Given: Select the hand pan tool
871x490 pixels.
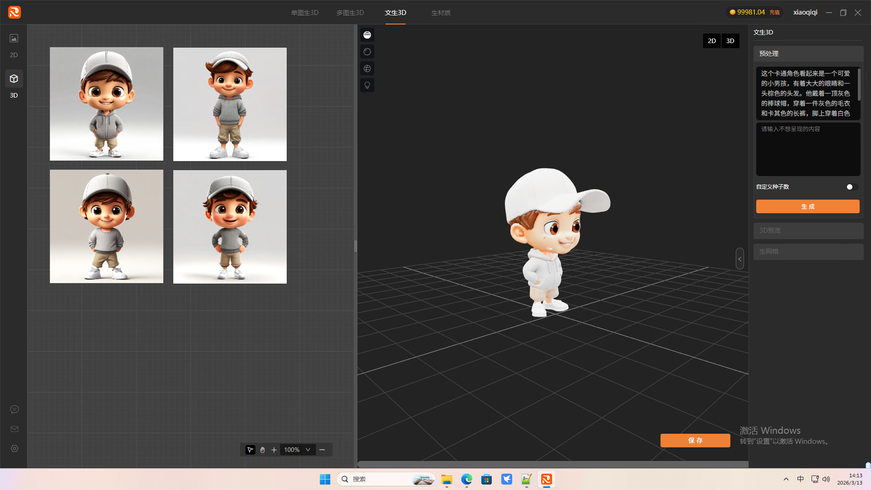Looking at the screenshot, I should (x=262, y=450).
